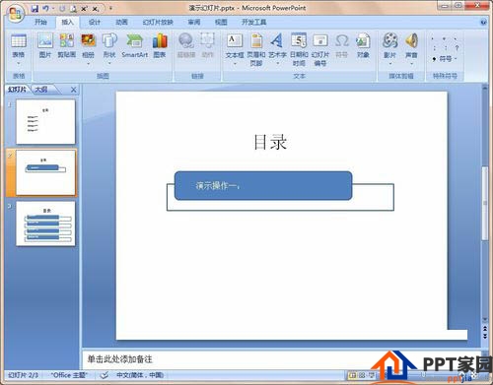Select slide 3 thumbnail
Screen dimensions: 493x385
(x=45, y=224)
